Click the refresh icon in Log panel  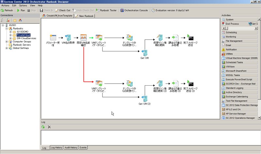[43, 127]
